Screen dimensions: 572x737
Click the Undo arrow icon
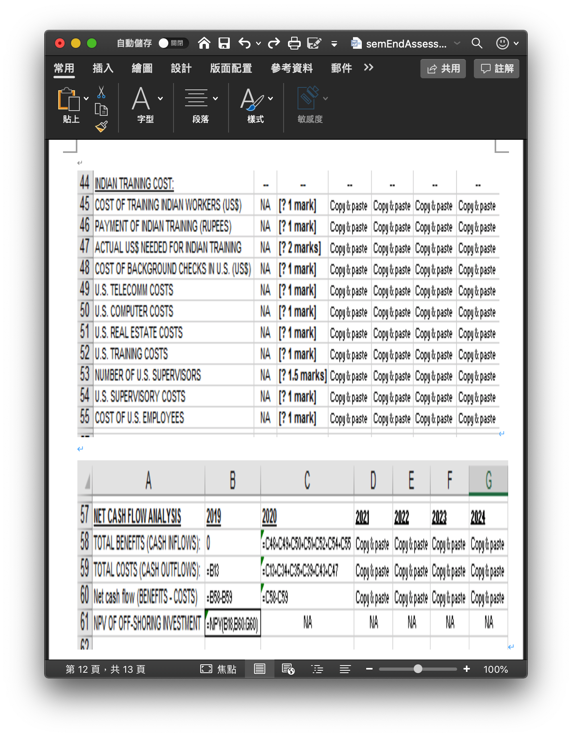pyautogui.click(x=245, y=43)
